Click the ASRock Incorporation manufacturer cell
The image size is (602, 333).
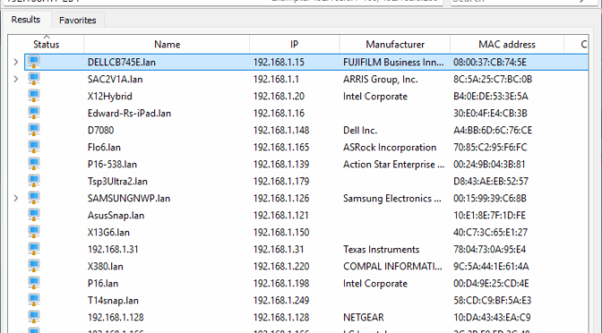point(390,148)
